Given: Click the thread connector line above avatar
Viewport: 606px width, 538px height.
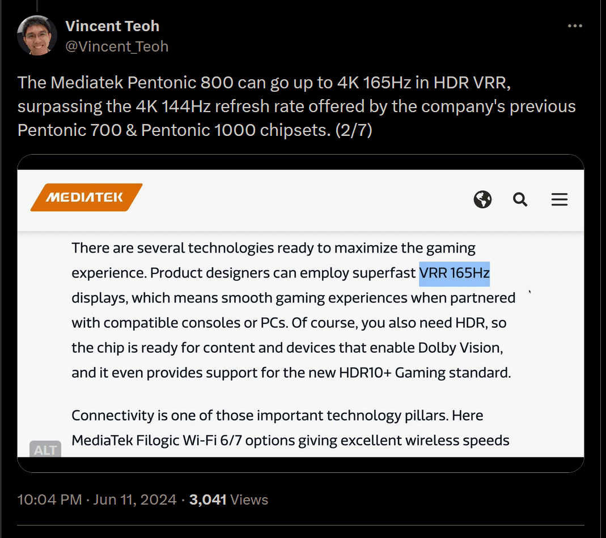Looking at the screenshot, I should point(37,6).
